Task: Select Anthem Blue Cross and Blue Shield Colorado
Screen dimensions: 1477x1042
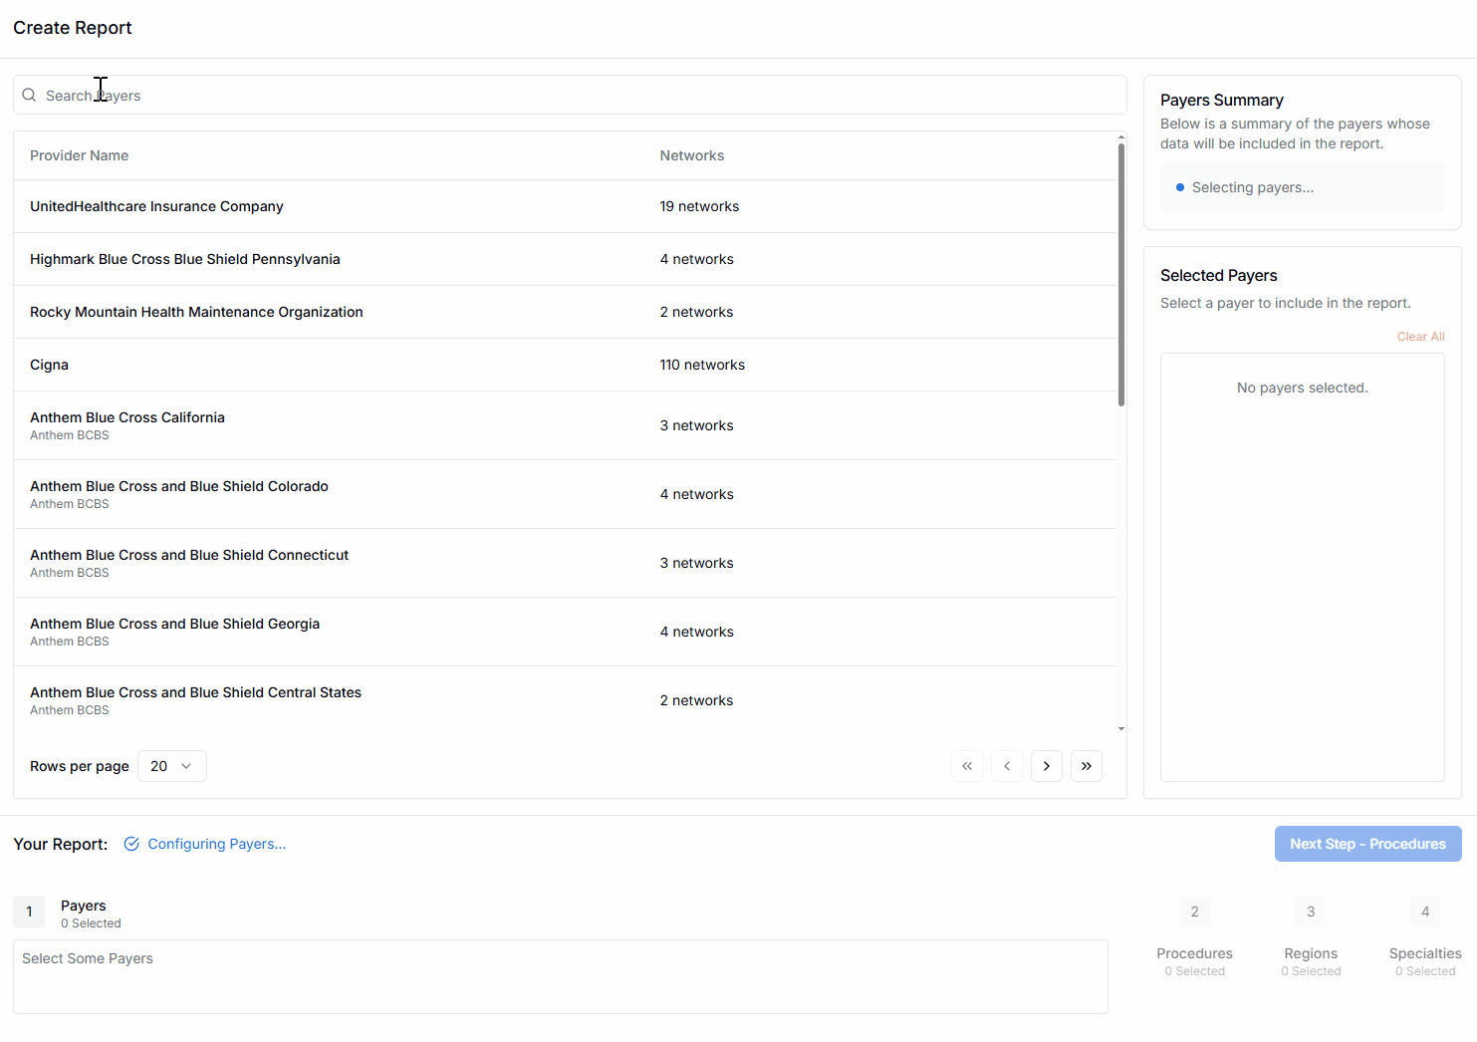Action: pos(565,494)
